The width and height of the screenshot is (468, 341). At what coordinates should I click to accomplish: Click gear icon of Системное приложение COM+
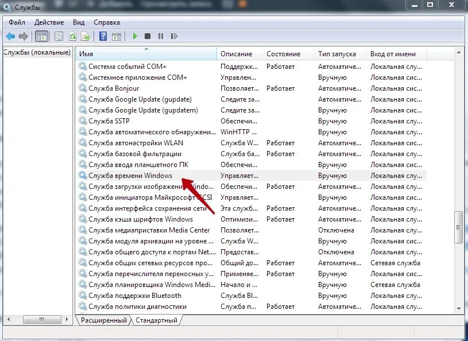[82, 77]
